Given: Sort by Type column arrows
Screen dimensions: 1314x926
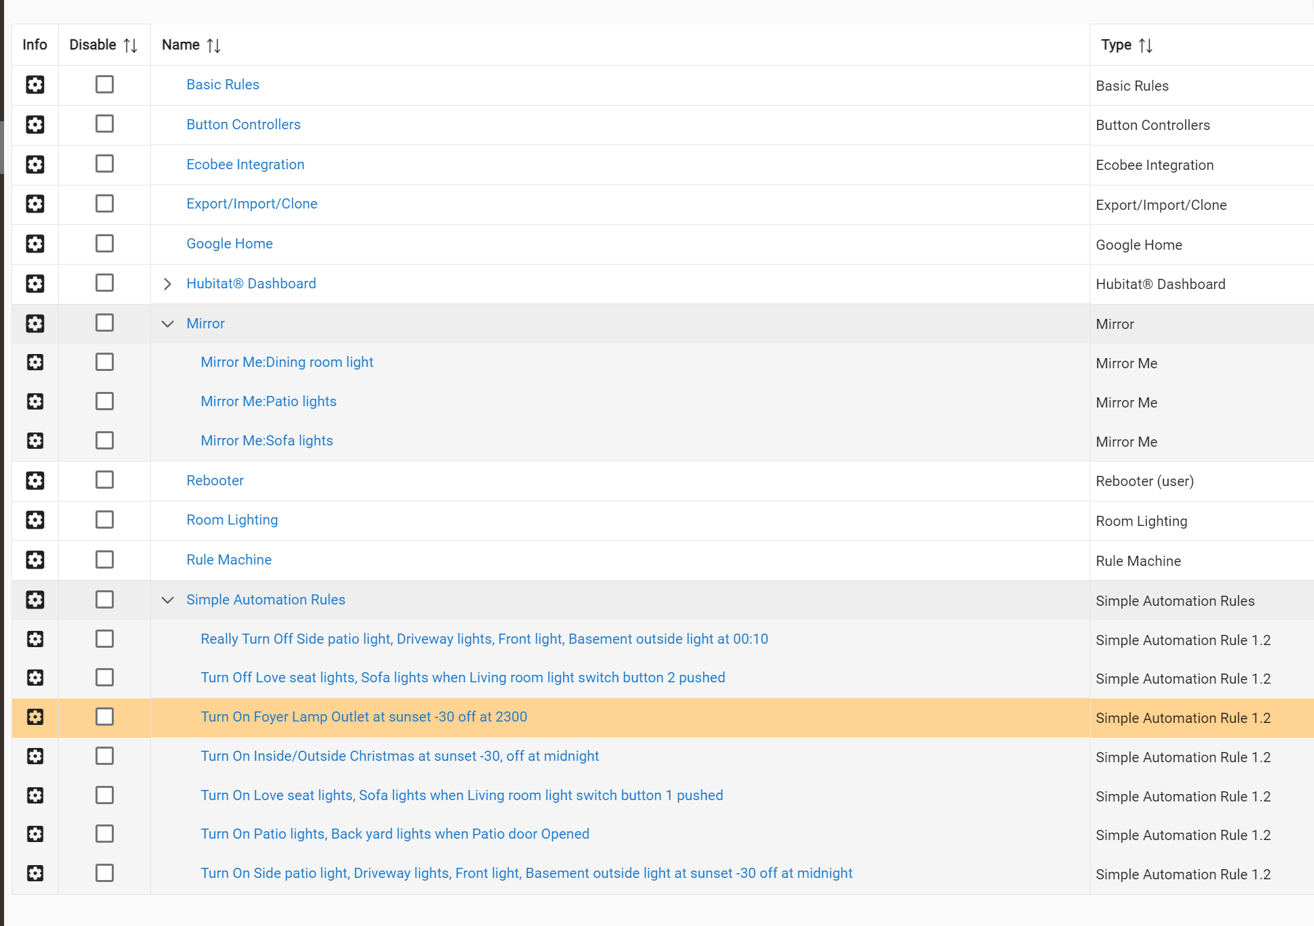Looking at the screenshot, I should (1146, 45).
